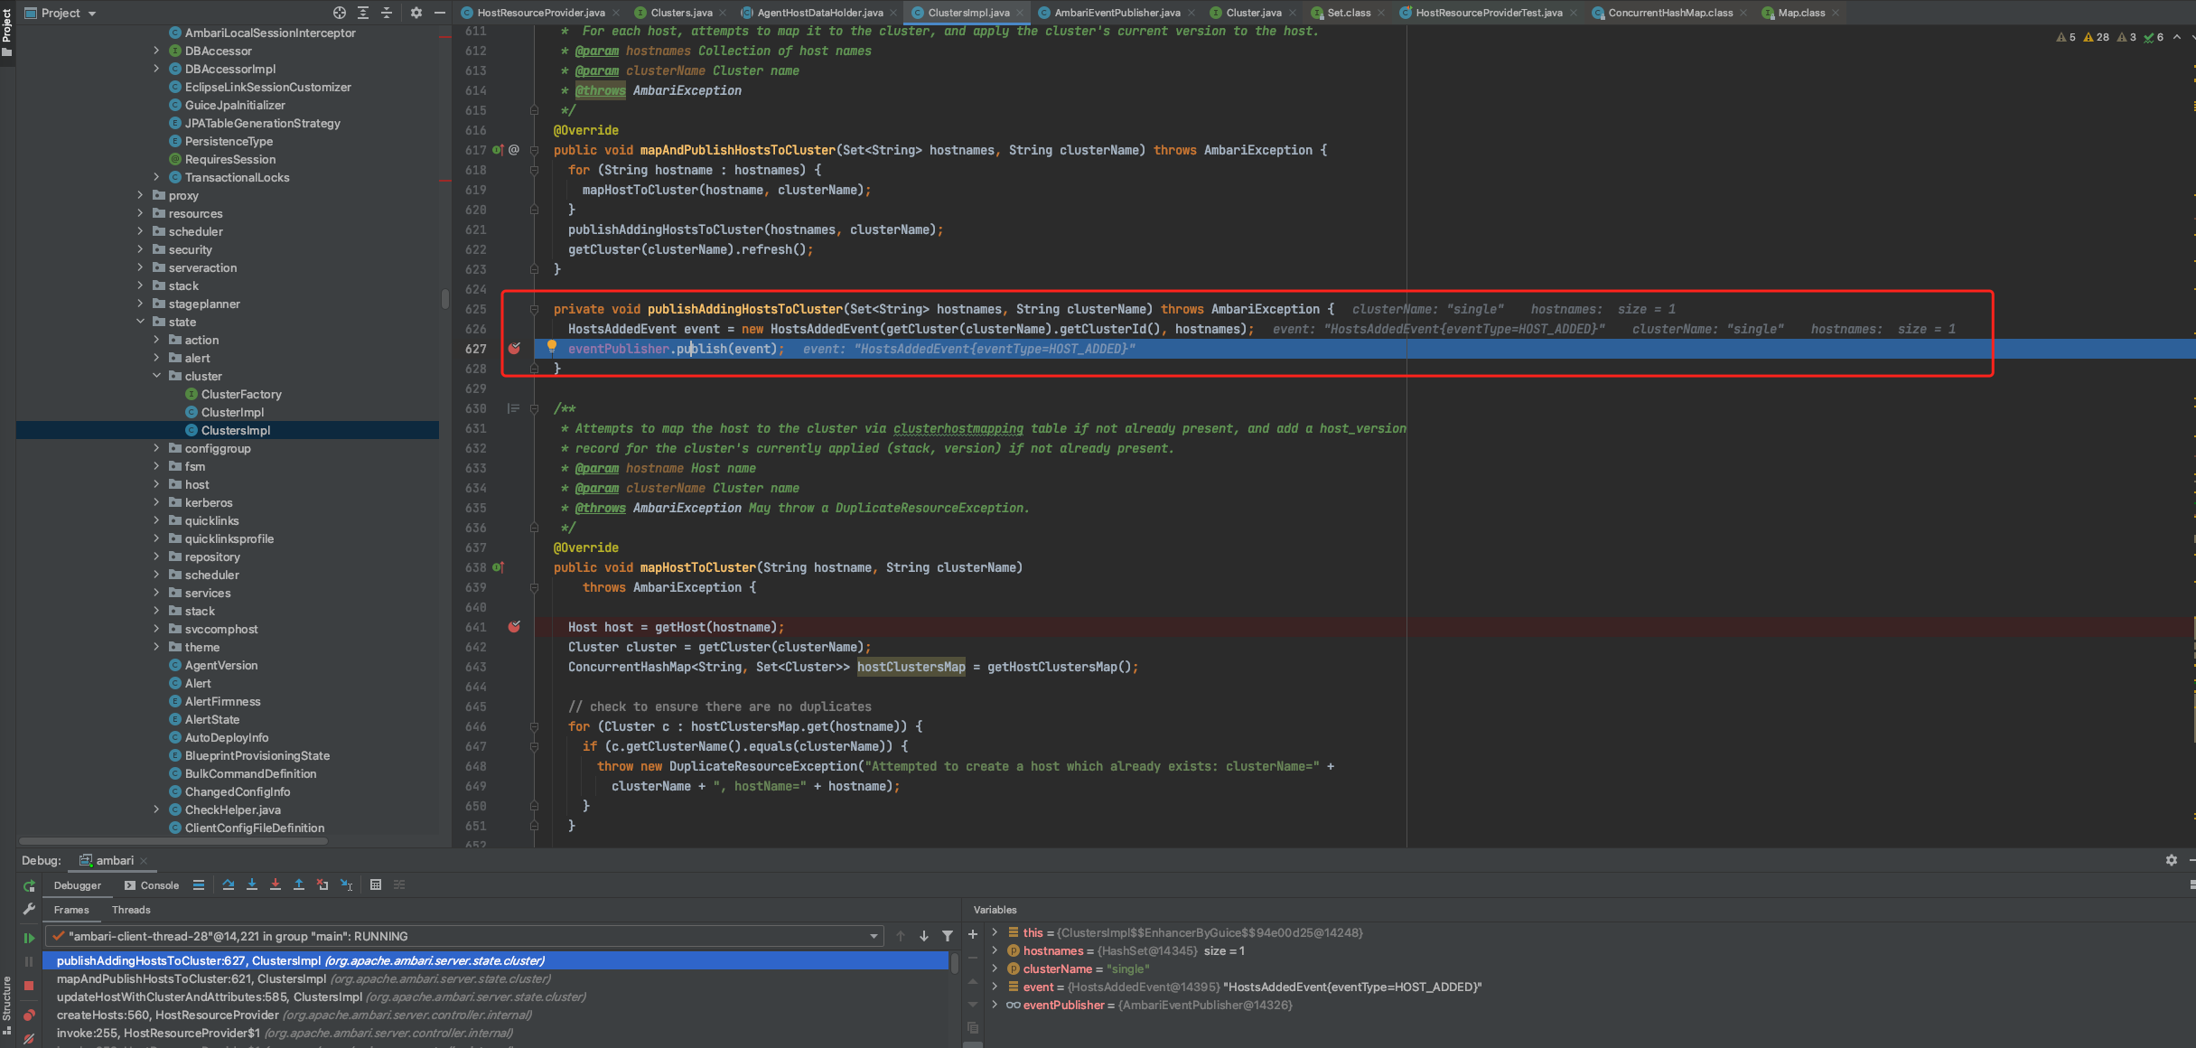Toggle the breakpoint on line 641
The width and height of the screenshot is (2196, 1048).
click(514, 627)
